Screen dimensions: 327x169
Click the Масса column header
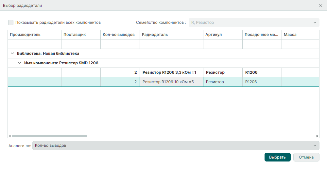coord(300,35)
